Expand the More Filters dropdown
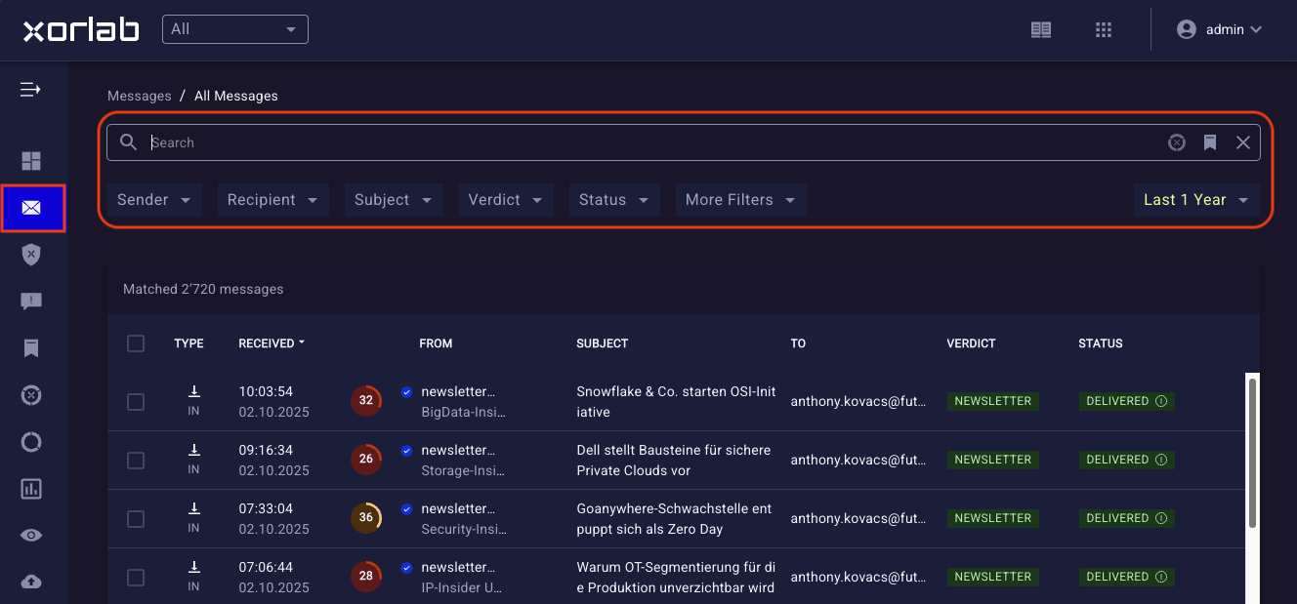 740,199
